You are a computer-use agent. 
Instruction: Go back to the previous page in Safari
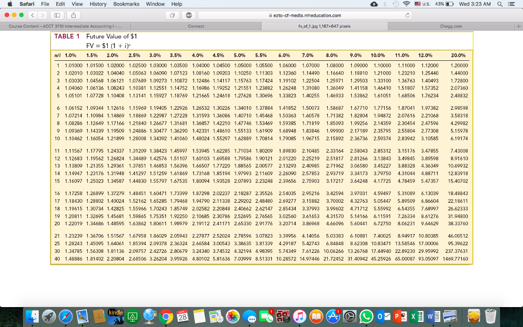tap(32, 15)
